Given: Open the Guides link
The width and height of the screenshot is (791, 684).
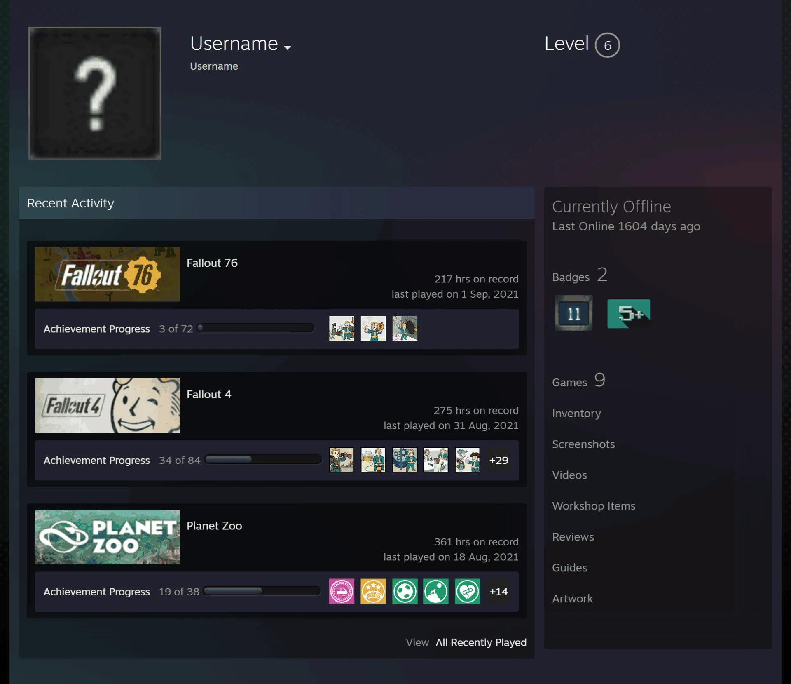Looking at the screenshot, I should click(x=570, y=568).
